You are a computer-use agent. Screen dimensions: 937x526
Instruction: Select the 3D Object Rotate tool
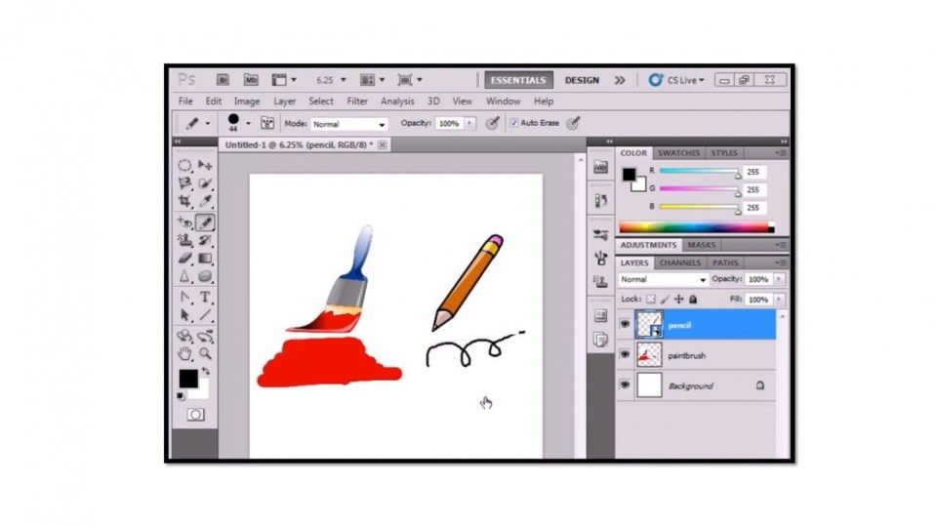tap(185, 336)
